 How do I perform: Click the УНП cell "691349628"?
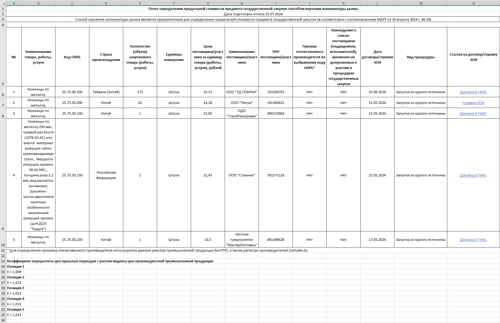tap(276, 239)
